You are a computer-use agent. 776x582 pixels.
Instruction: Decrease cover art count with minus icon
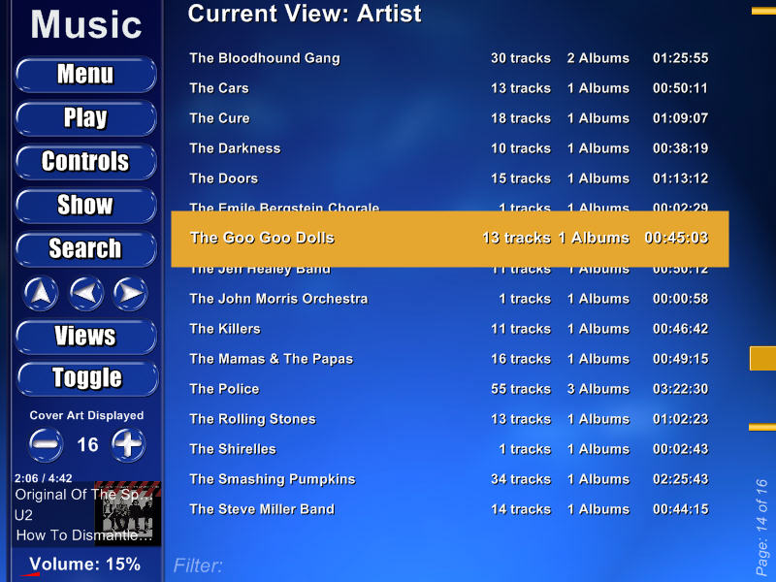(x=46, y=444)
